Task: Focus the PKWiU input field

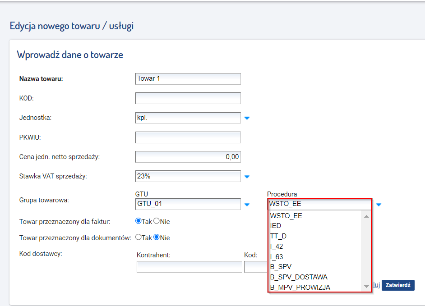Action: pyautogui.click(x=188, y=137)
